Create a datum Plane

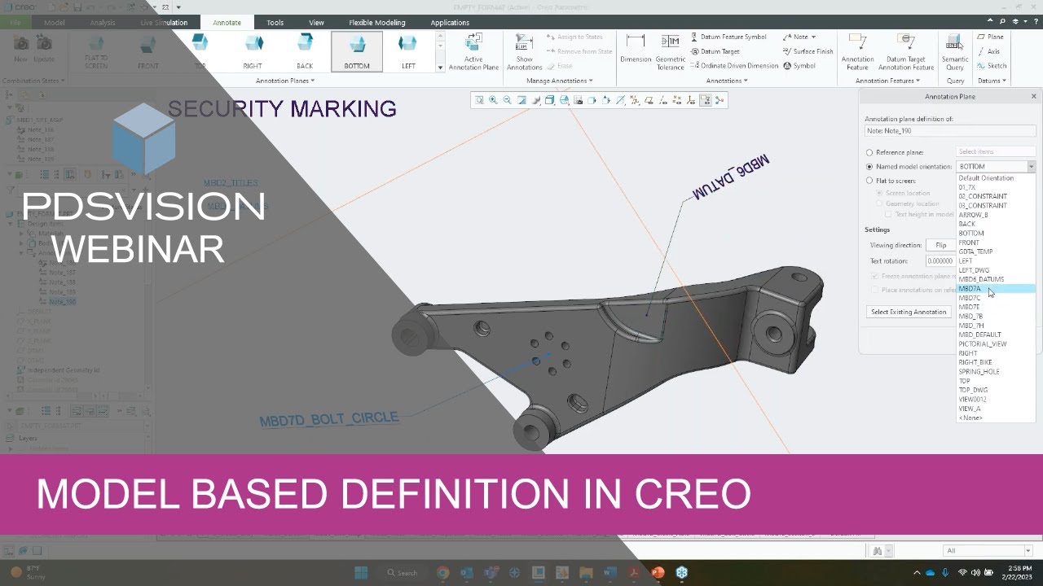coord(989,37)
